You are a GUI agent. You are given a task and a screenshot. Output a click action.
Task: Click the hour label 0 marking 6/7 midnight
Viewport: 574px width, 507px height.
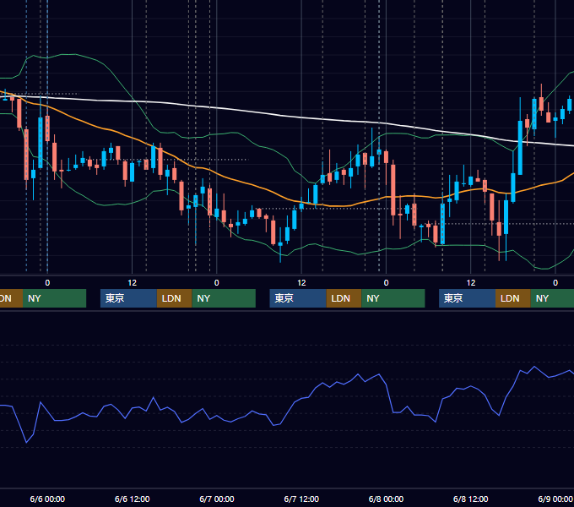(217, 283)
